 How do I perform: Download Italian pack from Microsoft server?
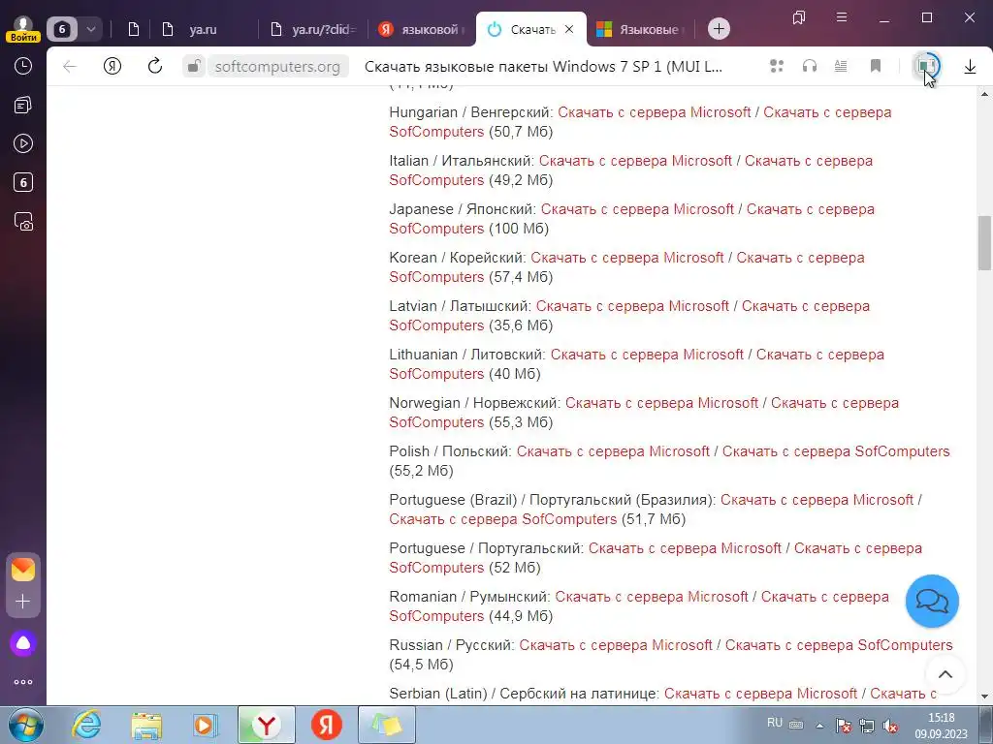click(x=635, y=161)
